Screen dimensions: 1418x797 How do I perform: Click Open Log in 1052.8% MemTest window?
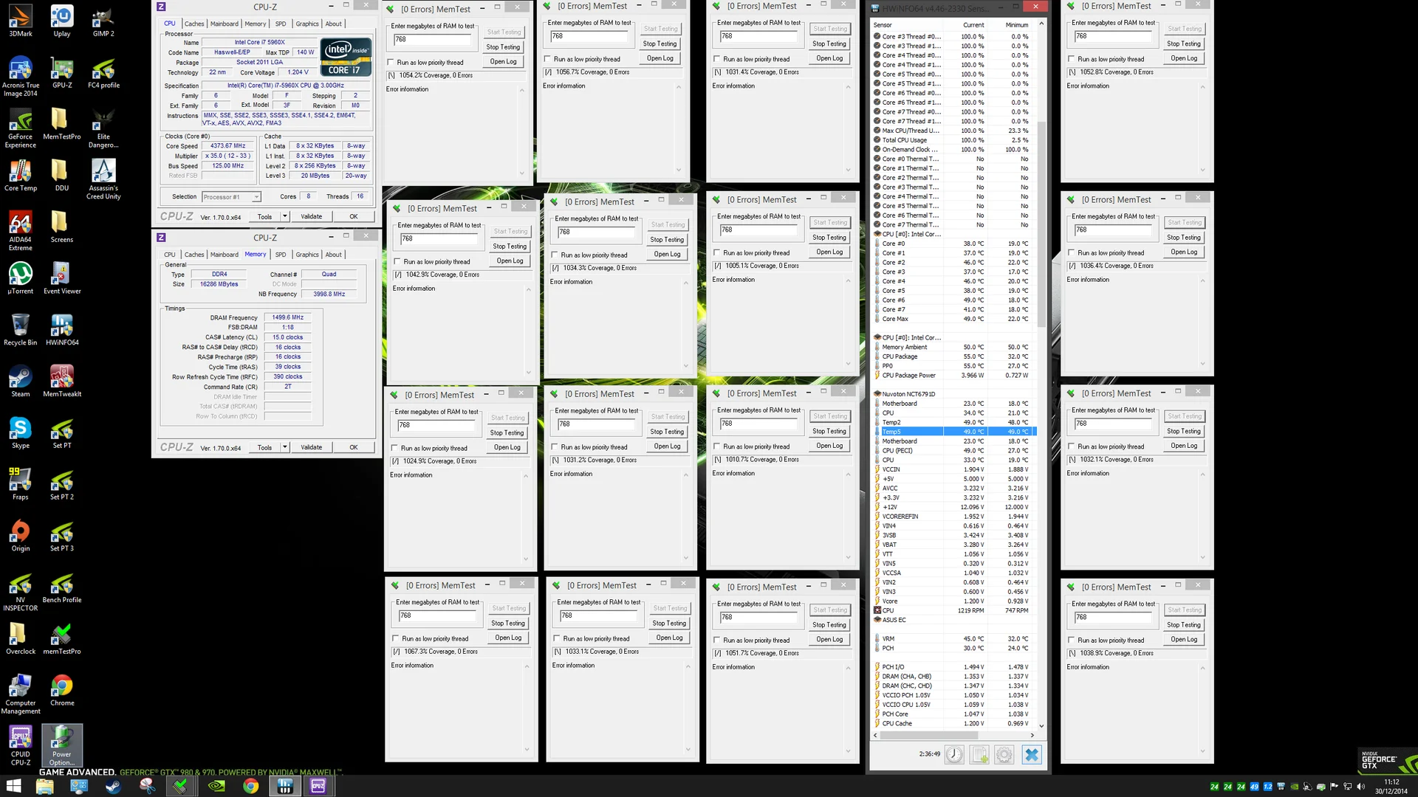pos(1184,58)
